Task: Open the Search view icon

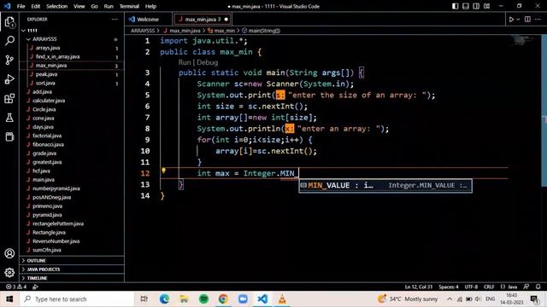Action: (9, 41)
